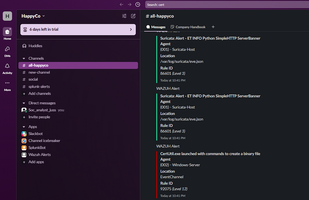Collapse the Channels section

[24, 58]
